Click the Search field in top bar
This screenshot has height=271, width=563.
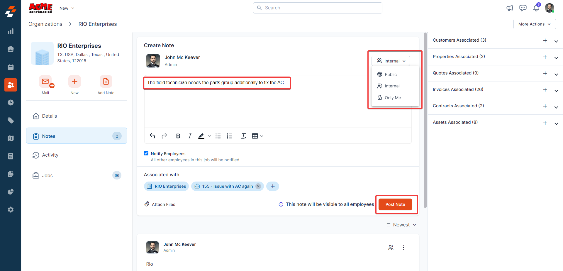click(x=318, y=8)
